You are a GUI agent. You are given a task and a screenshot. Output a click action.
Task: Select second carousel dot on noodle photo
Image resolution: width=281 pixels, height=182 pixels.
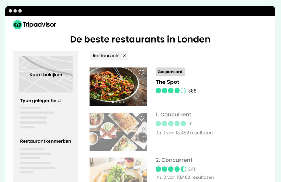pos(116,102)
